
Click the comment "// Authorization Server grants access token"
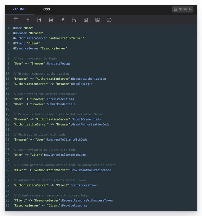[50, 180]
